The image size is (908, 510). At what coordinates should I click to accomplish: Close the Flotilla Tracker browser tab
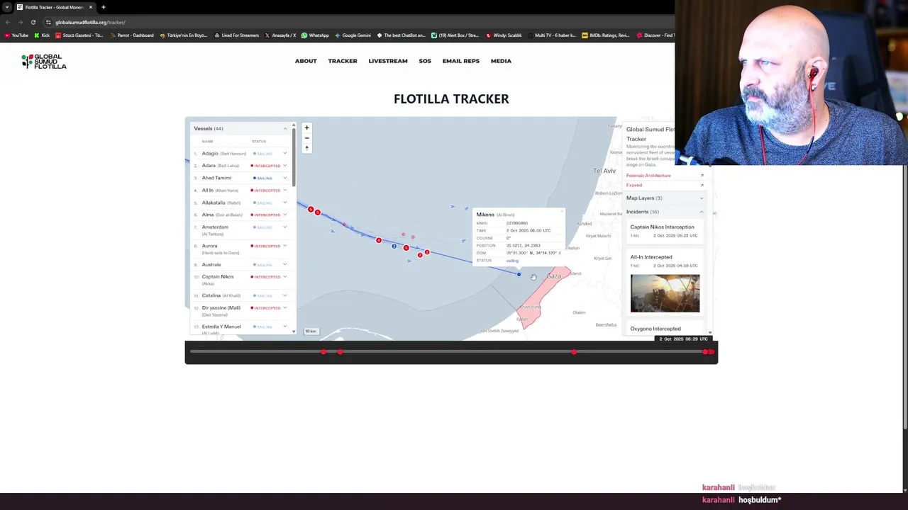click(90, 7)
